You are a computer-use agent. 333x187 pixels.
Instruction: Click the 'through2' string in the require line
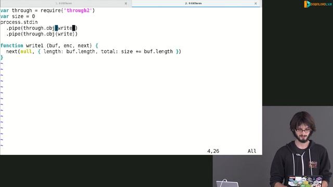(x=78, y=10)
